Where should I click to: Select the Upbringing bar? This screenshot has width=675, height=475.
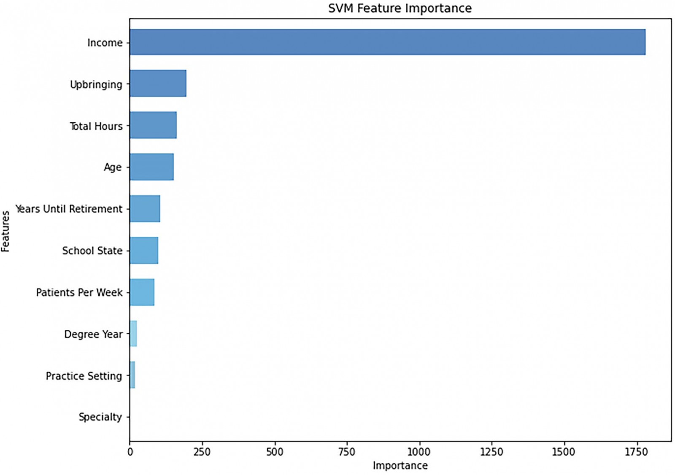point(158,84)
